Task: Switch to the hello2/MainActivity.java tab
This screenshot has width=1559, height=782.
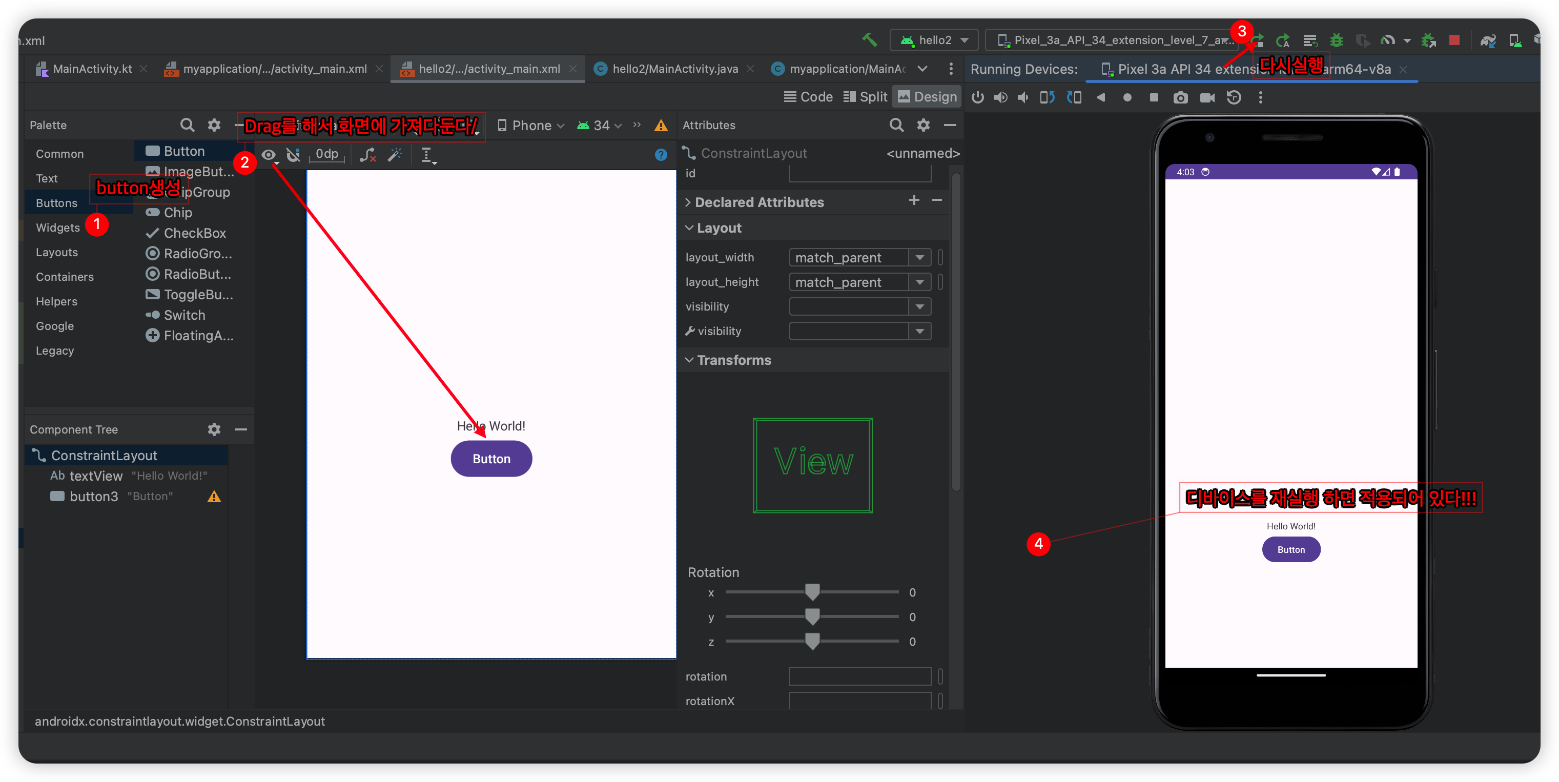Action: pyautogui.click(x=674, y=69)
